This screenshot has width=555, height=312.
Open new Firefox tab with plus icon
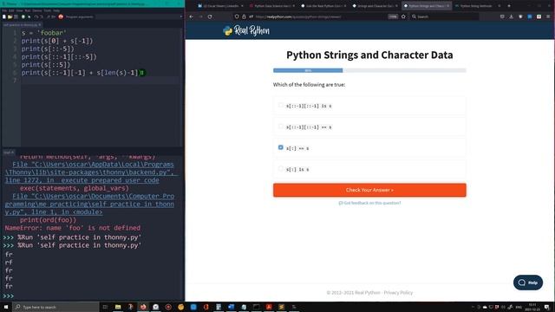509,6
